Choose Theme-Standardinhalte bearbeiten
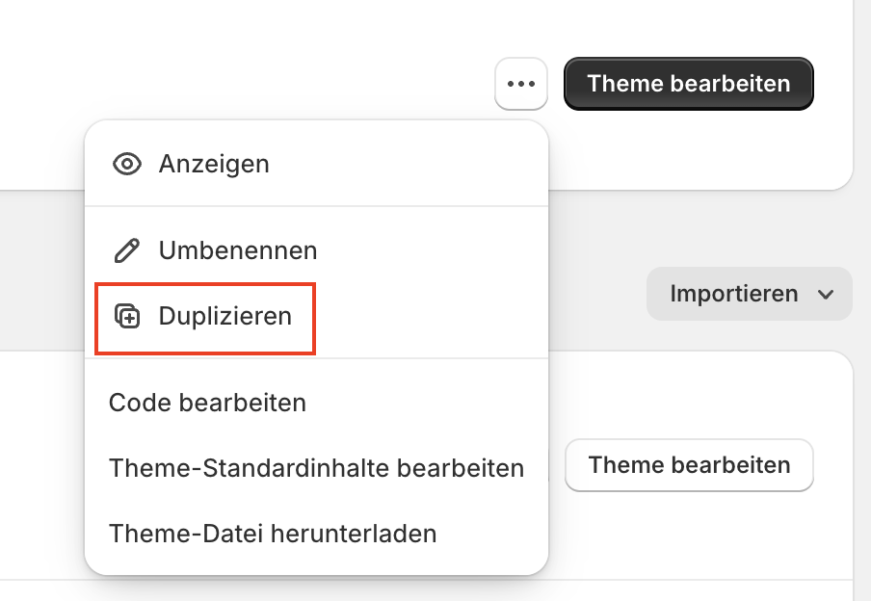Screen dimensions: 871x601 pyautogui.click(x=317, y=468)
